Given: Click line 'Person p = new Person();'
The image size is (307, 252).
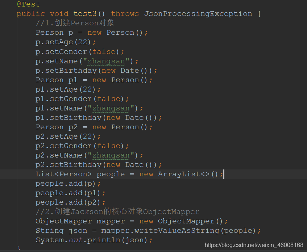Looking at the screenshot, I should (x=92, y=33).
